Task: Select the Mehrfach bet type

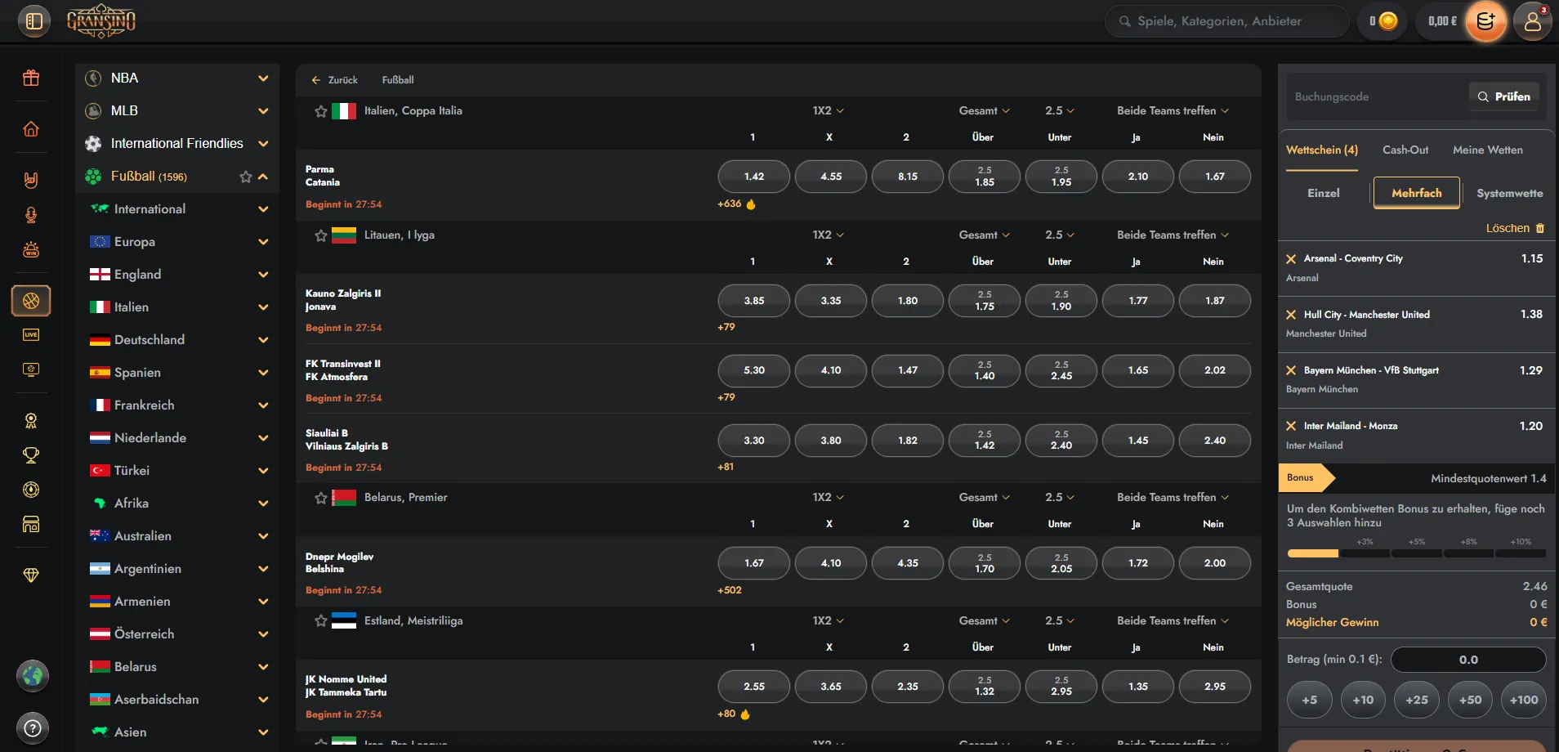Action: pyautogui.click(x=1417, y=193)
